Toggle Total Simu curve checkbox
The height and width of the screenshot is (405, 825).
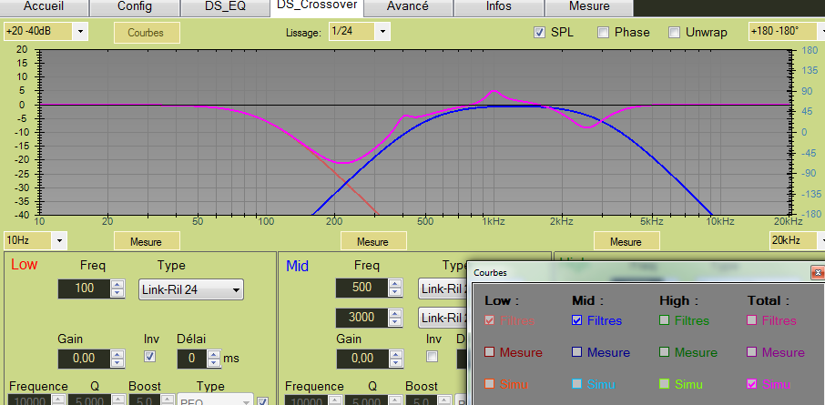pos(752,384)
